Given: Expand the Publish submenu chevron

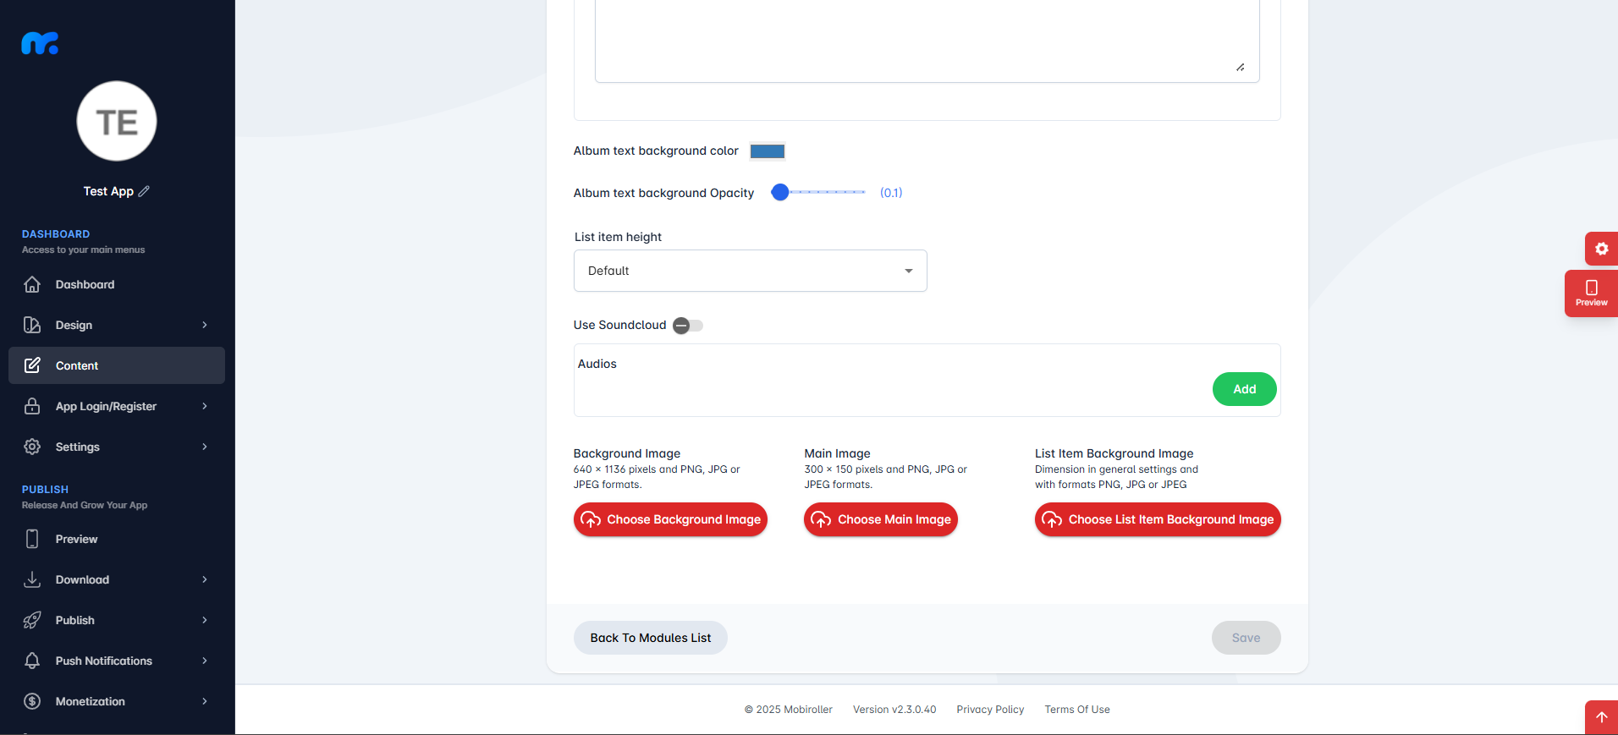Looking at the screenshot, I should coord(205,620).
